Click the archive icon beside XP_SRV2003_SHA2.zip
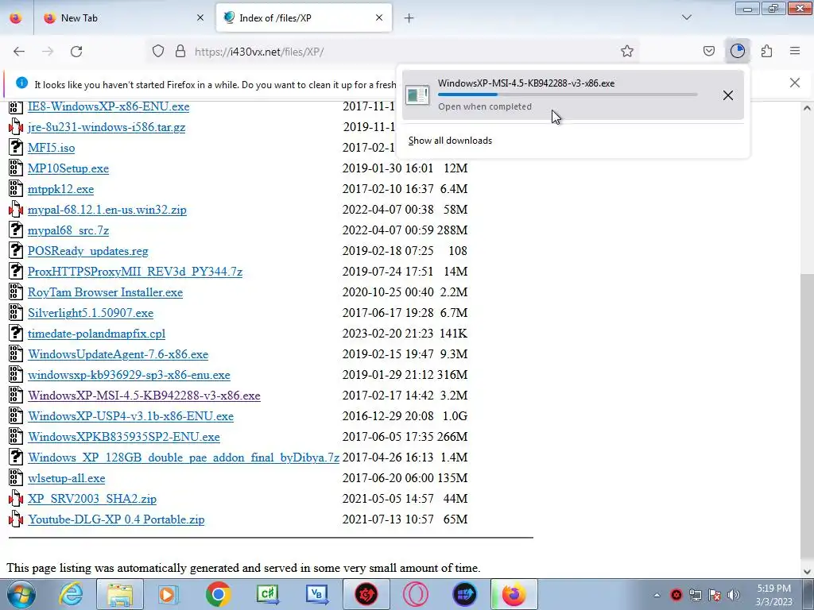The height and width of the screenshot is (610, 814). coord(16,499)
